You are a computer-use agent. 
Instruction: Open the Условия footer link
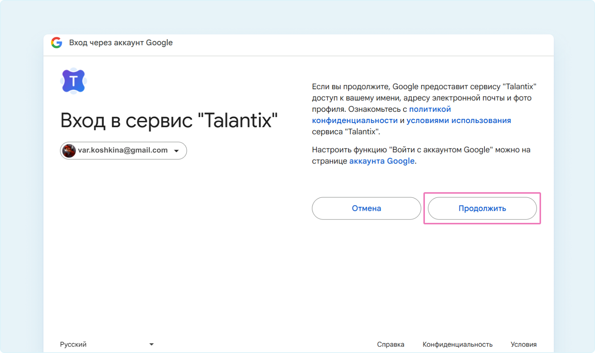coord(523,344)
